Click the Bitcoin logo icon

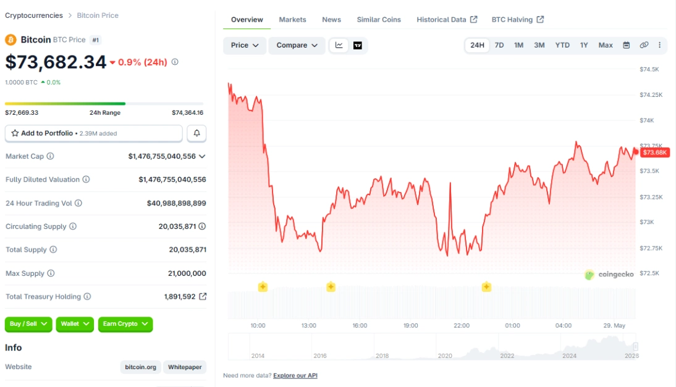[11, 40]
